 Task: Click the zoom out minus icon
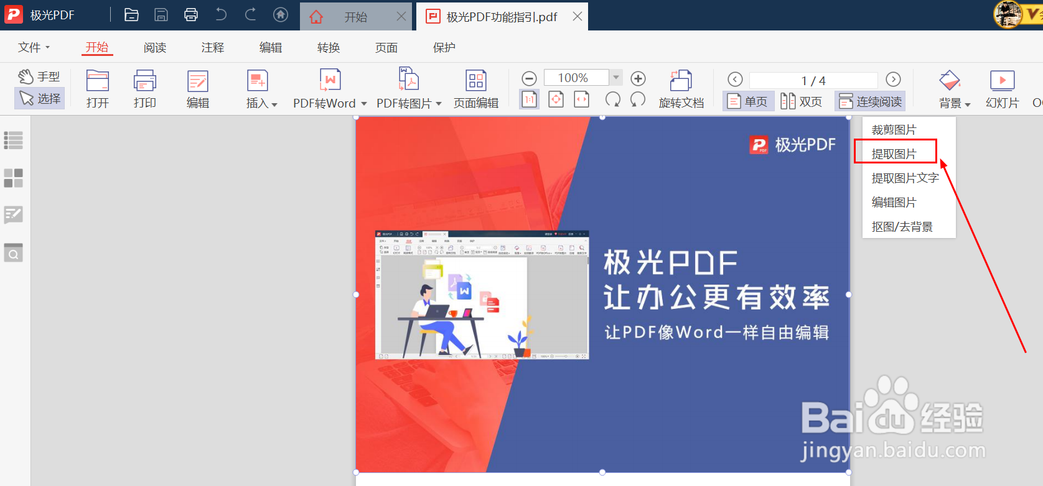529,78
